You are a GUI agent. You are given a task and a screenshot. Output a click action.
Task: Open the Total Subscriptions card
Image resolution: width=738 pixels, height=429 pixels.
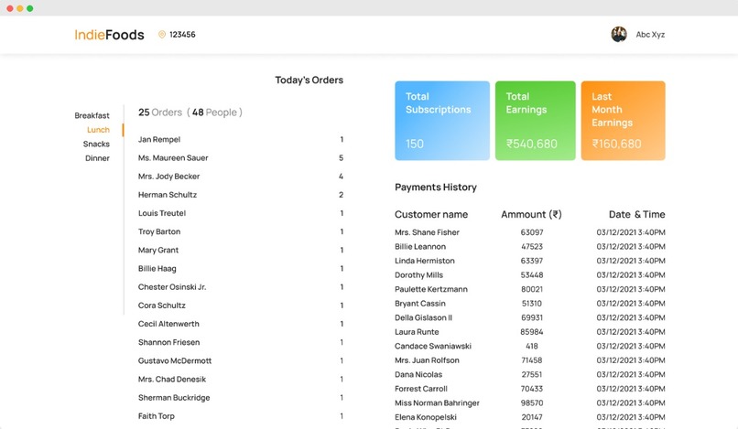[442, 121]
